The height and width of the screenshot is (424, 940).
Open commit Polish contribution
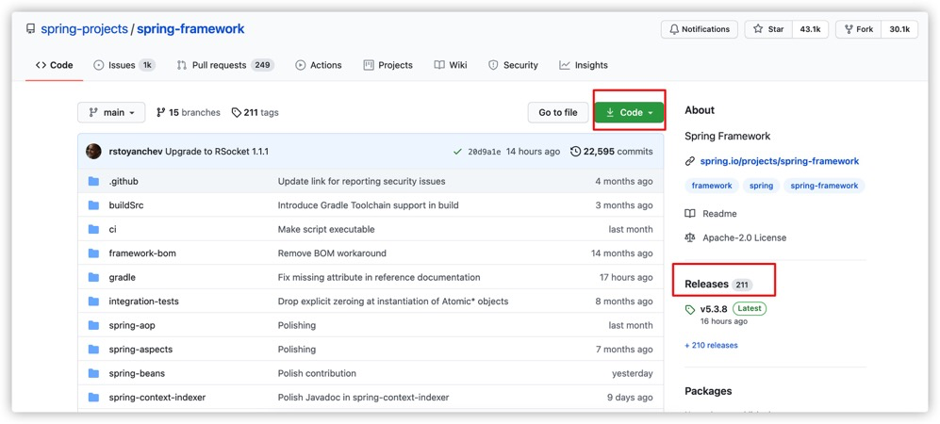click(317, 373)
